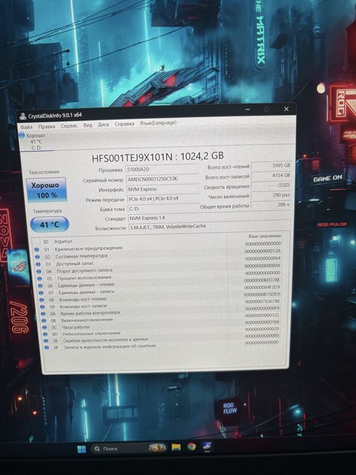The height and width of the screenshot is (475, 356).
Task: Click the Стандарт field NVM Express 1.4
Action: click(209, 218)
